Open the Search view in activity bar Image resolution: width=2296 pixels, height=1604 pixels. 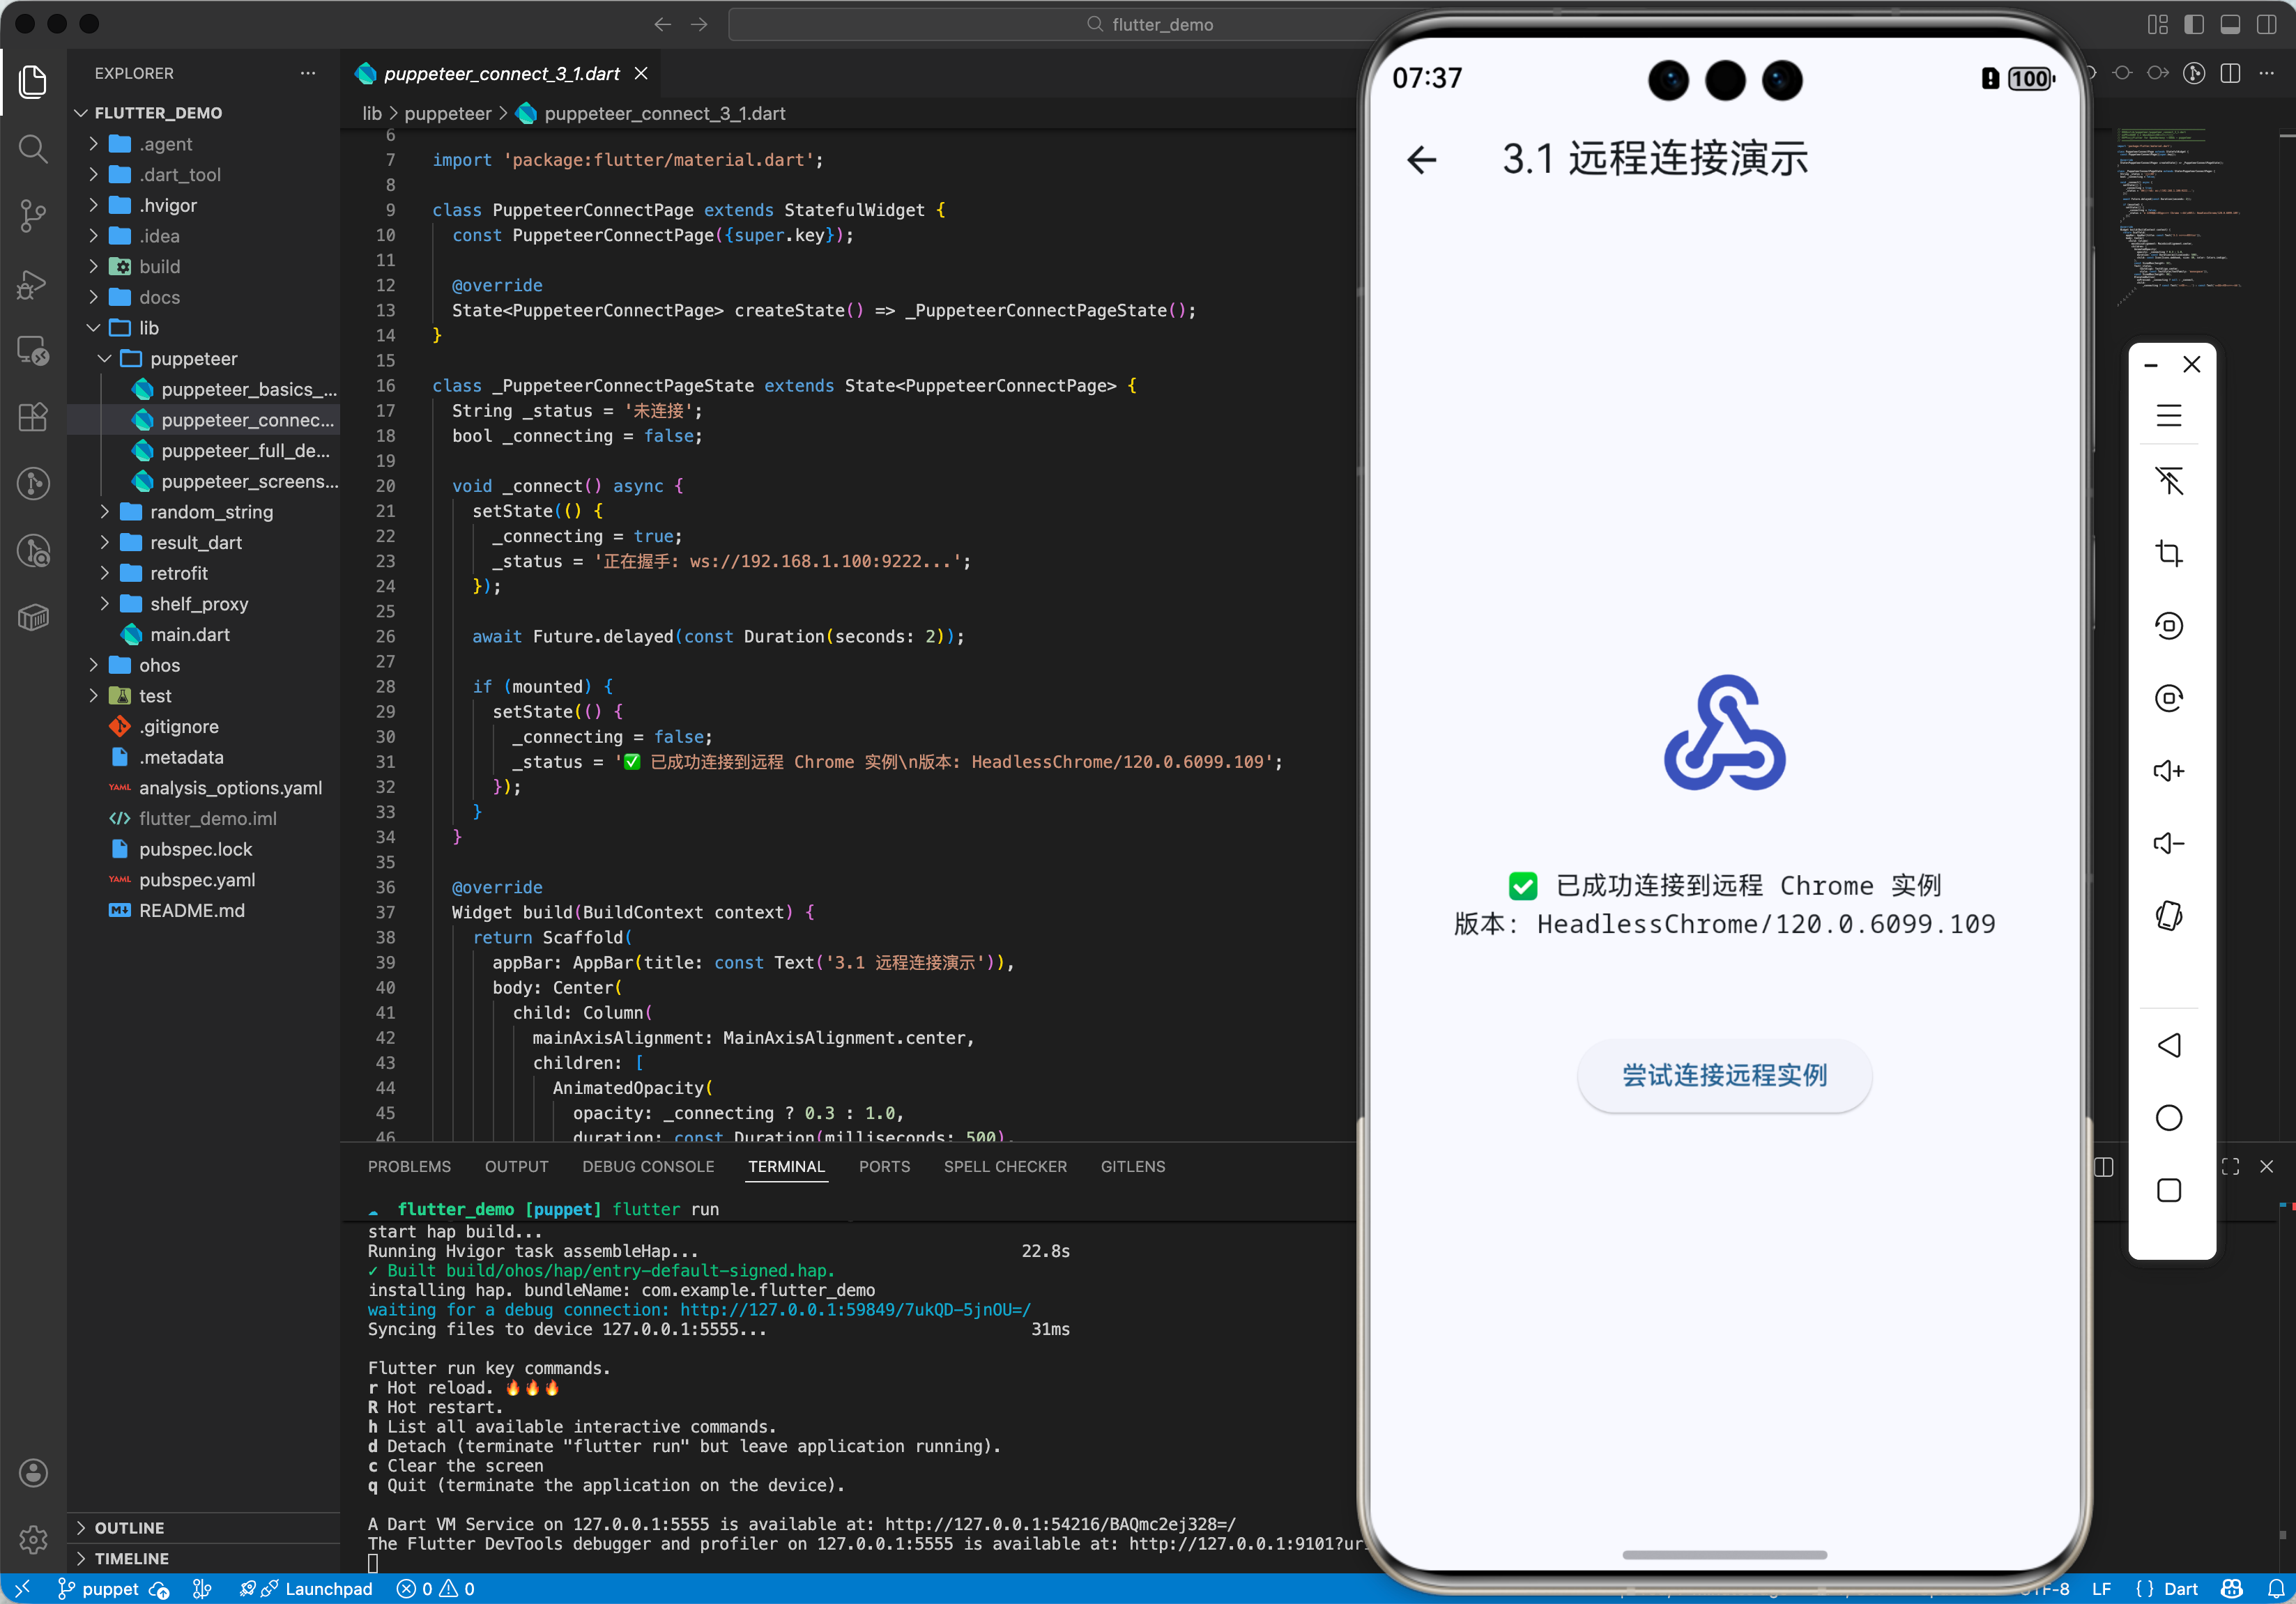coord(33,149)
